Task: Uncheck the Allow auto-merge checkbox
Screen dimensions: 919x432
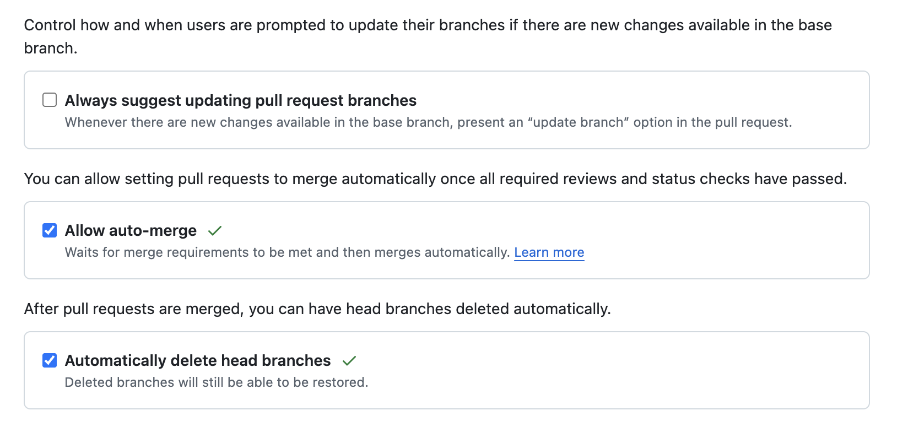Action: (50, 230)
